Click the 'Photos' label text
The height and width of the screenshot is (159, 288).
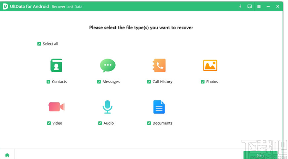pos(212,82)
